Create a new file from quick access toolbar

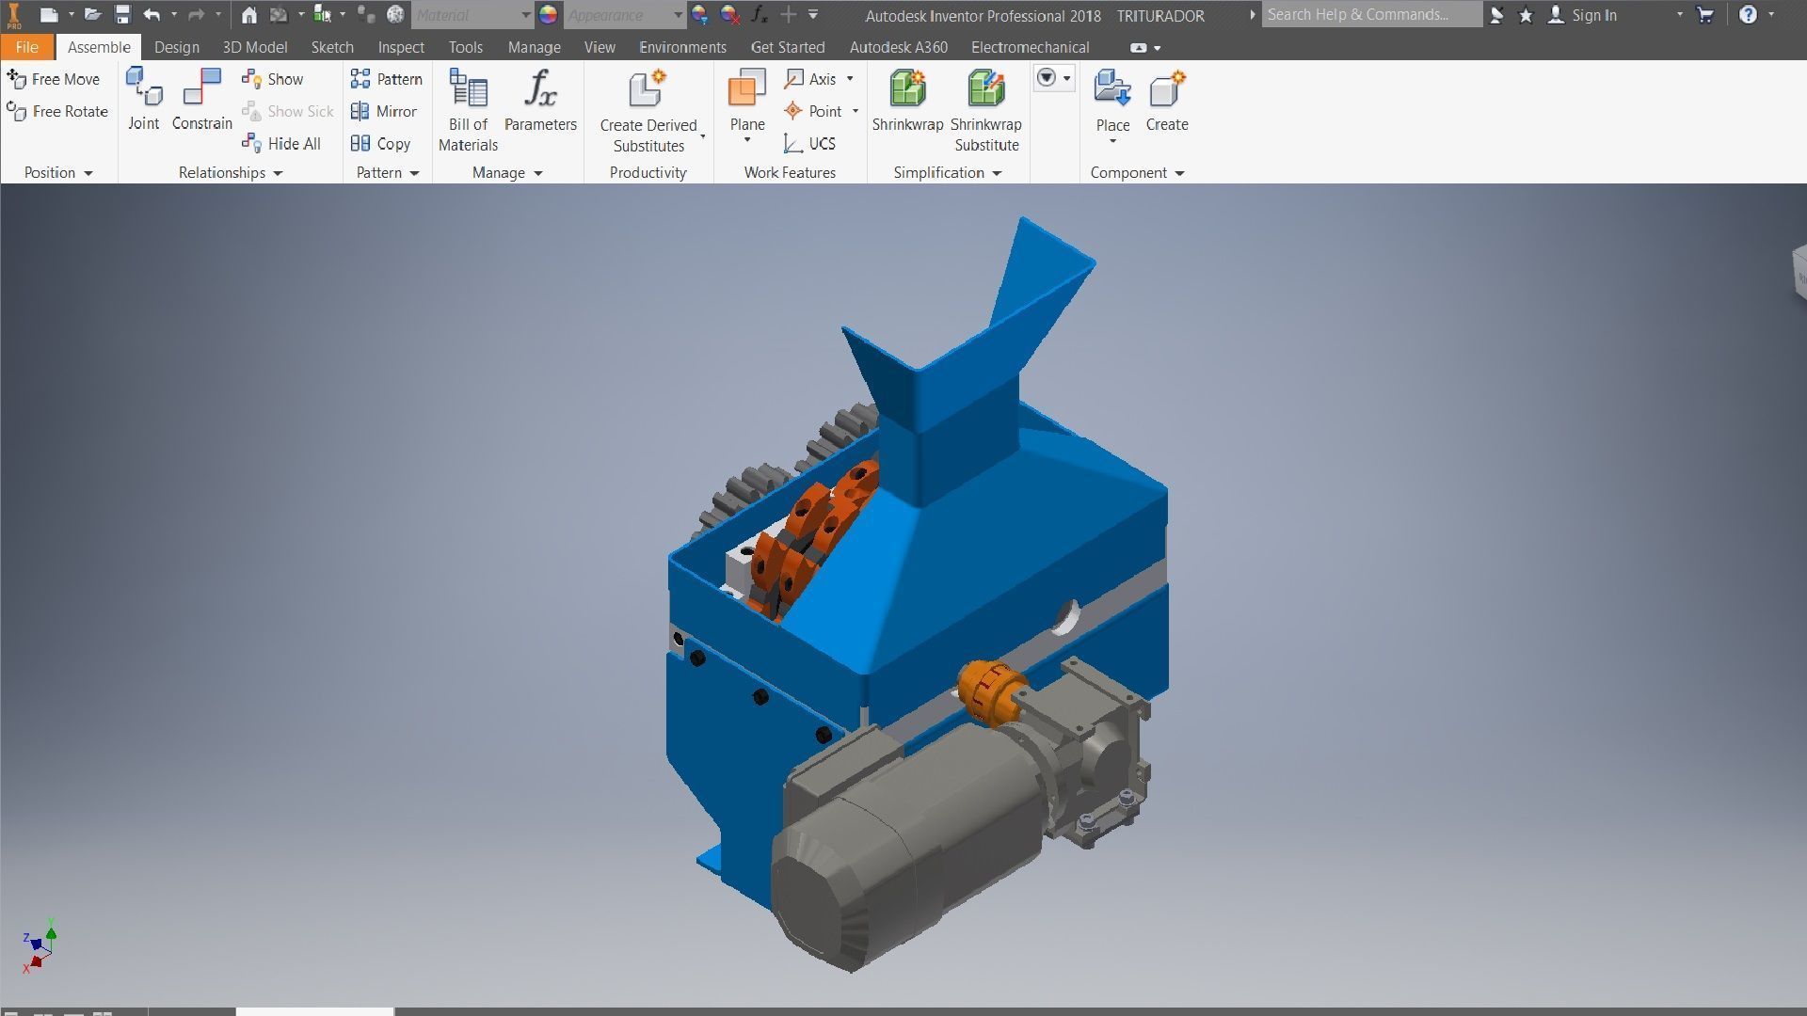[x=49, y=15]
